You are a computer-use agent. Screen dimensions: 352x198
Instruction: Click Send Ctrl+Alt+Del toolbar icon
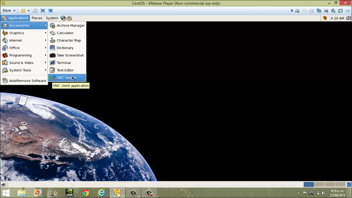(35, 10)
